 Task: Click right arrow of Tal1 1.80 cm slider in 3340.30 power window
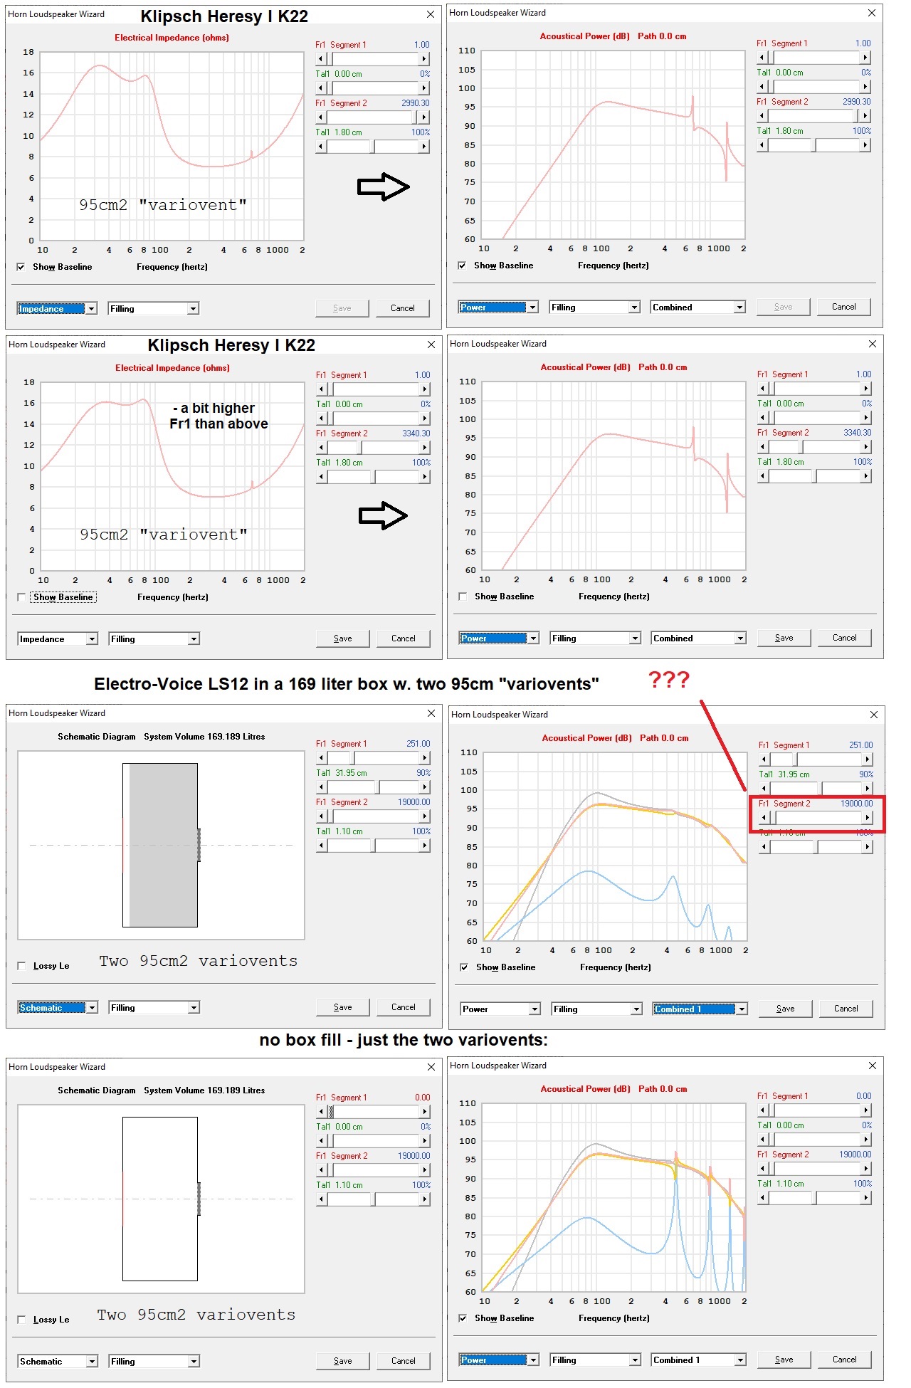click(x=866, y=476)
